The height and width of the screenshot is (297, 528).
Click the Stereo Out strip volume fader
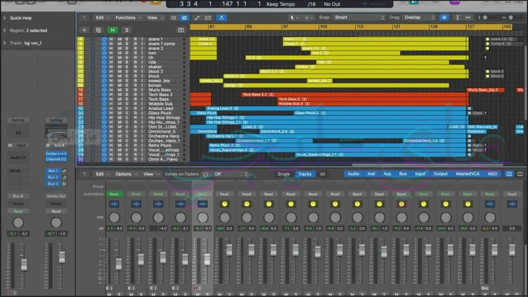(62, 257)
